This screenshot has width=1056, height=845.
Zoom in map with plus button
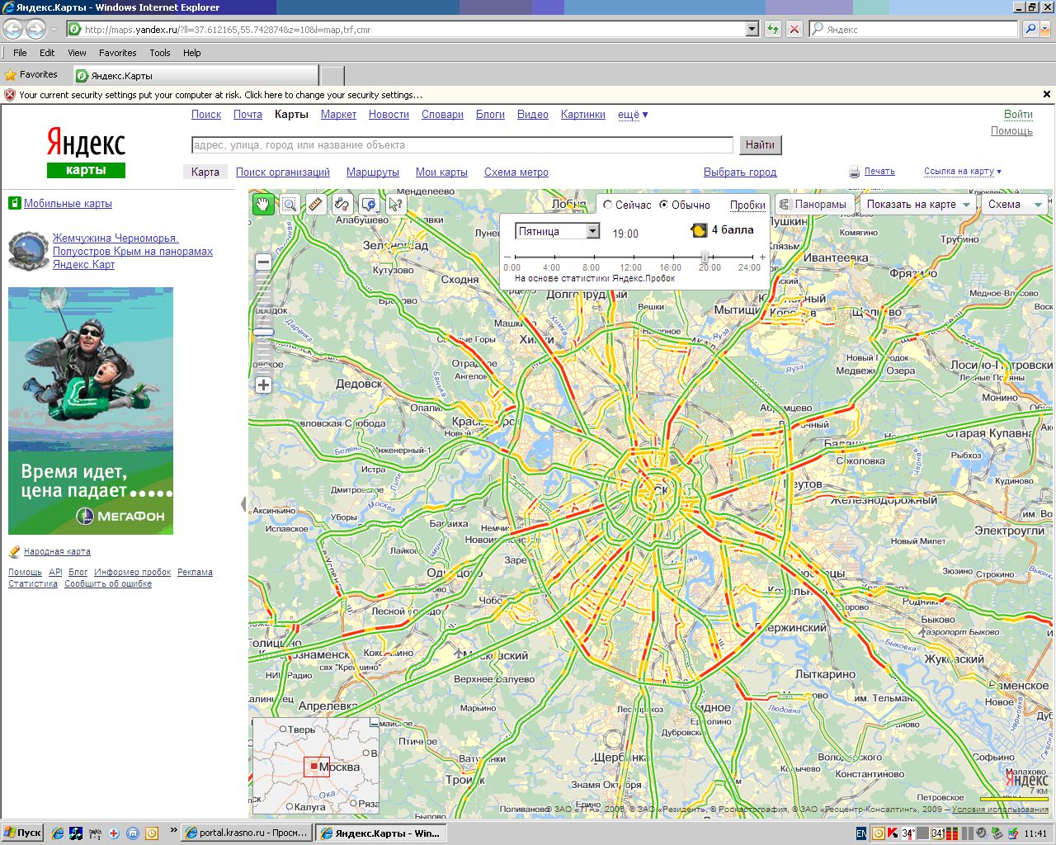pyautogui.click(x=263, y=385)
